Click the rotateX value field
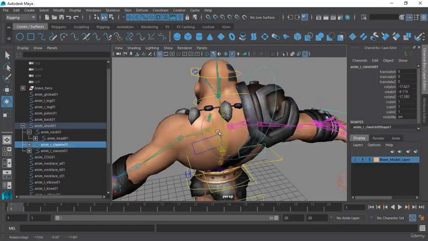The height and width of the screenshot is (241, 428). pyautogui.click(x=407, y=87)
